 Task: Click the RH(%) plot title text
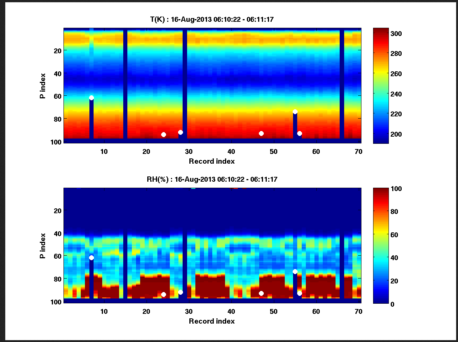212,179
